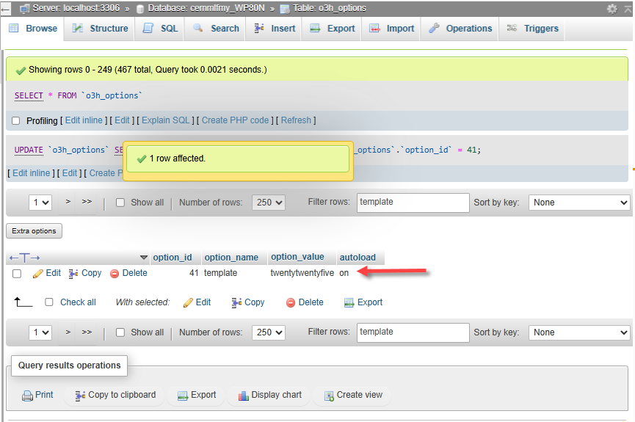Open the bottom Sort by key dropdown
Screen dimensions: 635x422
pos(579,332)
